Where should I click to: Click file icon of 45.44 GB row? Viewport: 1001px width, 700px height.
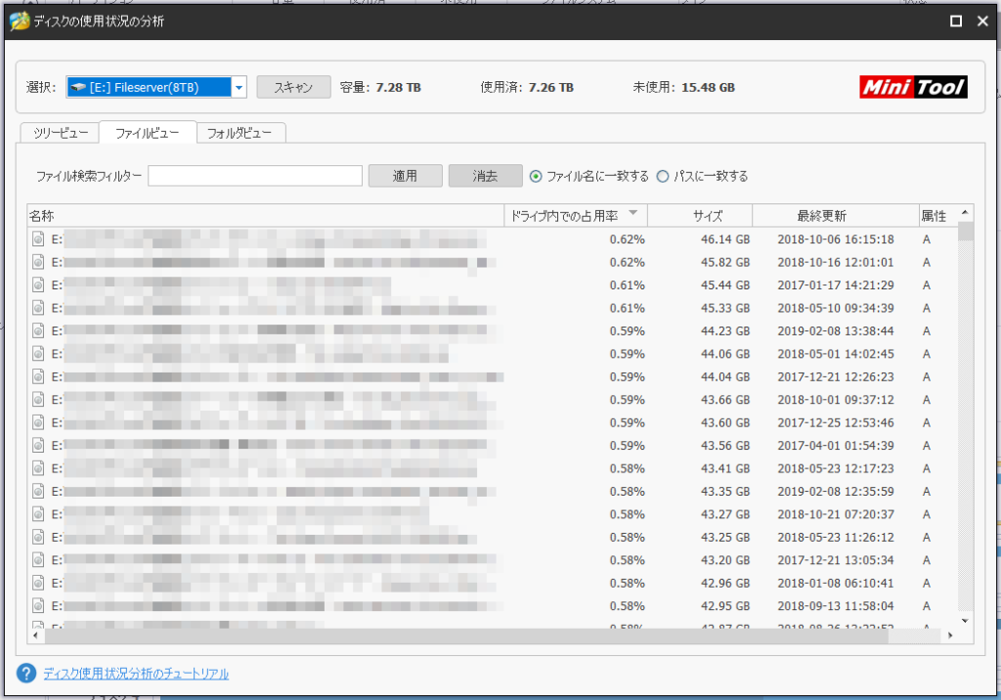pos(38,285)
